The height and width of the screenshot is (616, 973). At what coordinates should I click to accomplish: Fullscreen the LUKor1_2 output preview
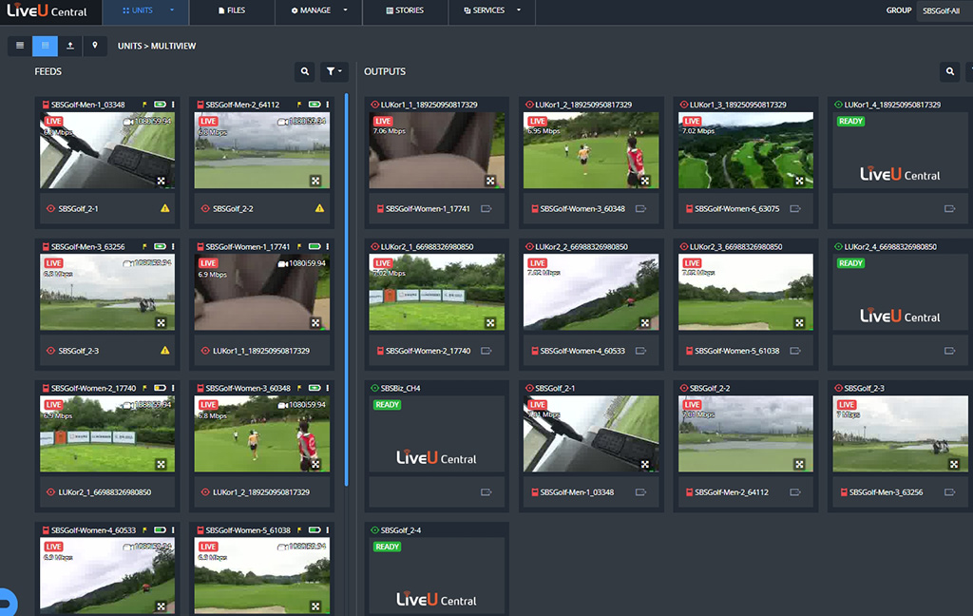645,181
